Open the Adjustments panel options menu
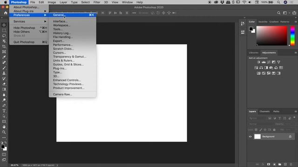Image resolution: width=298 pixels, height=167 pixels. click(x=296, y=52)
